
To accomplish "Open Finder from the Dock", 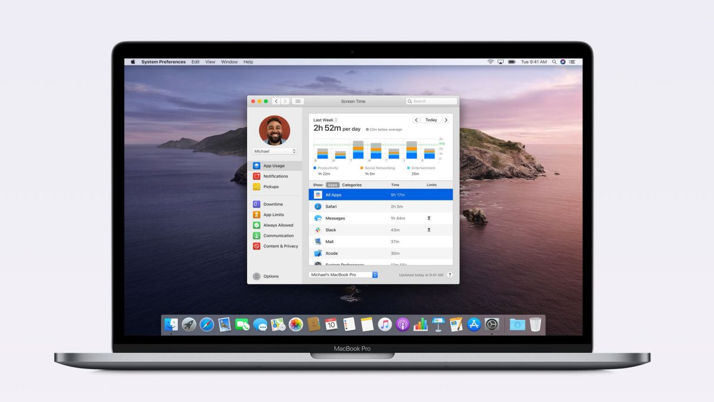I will coord(171,324).
